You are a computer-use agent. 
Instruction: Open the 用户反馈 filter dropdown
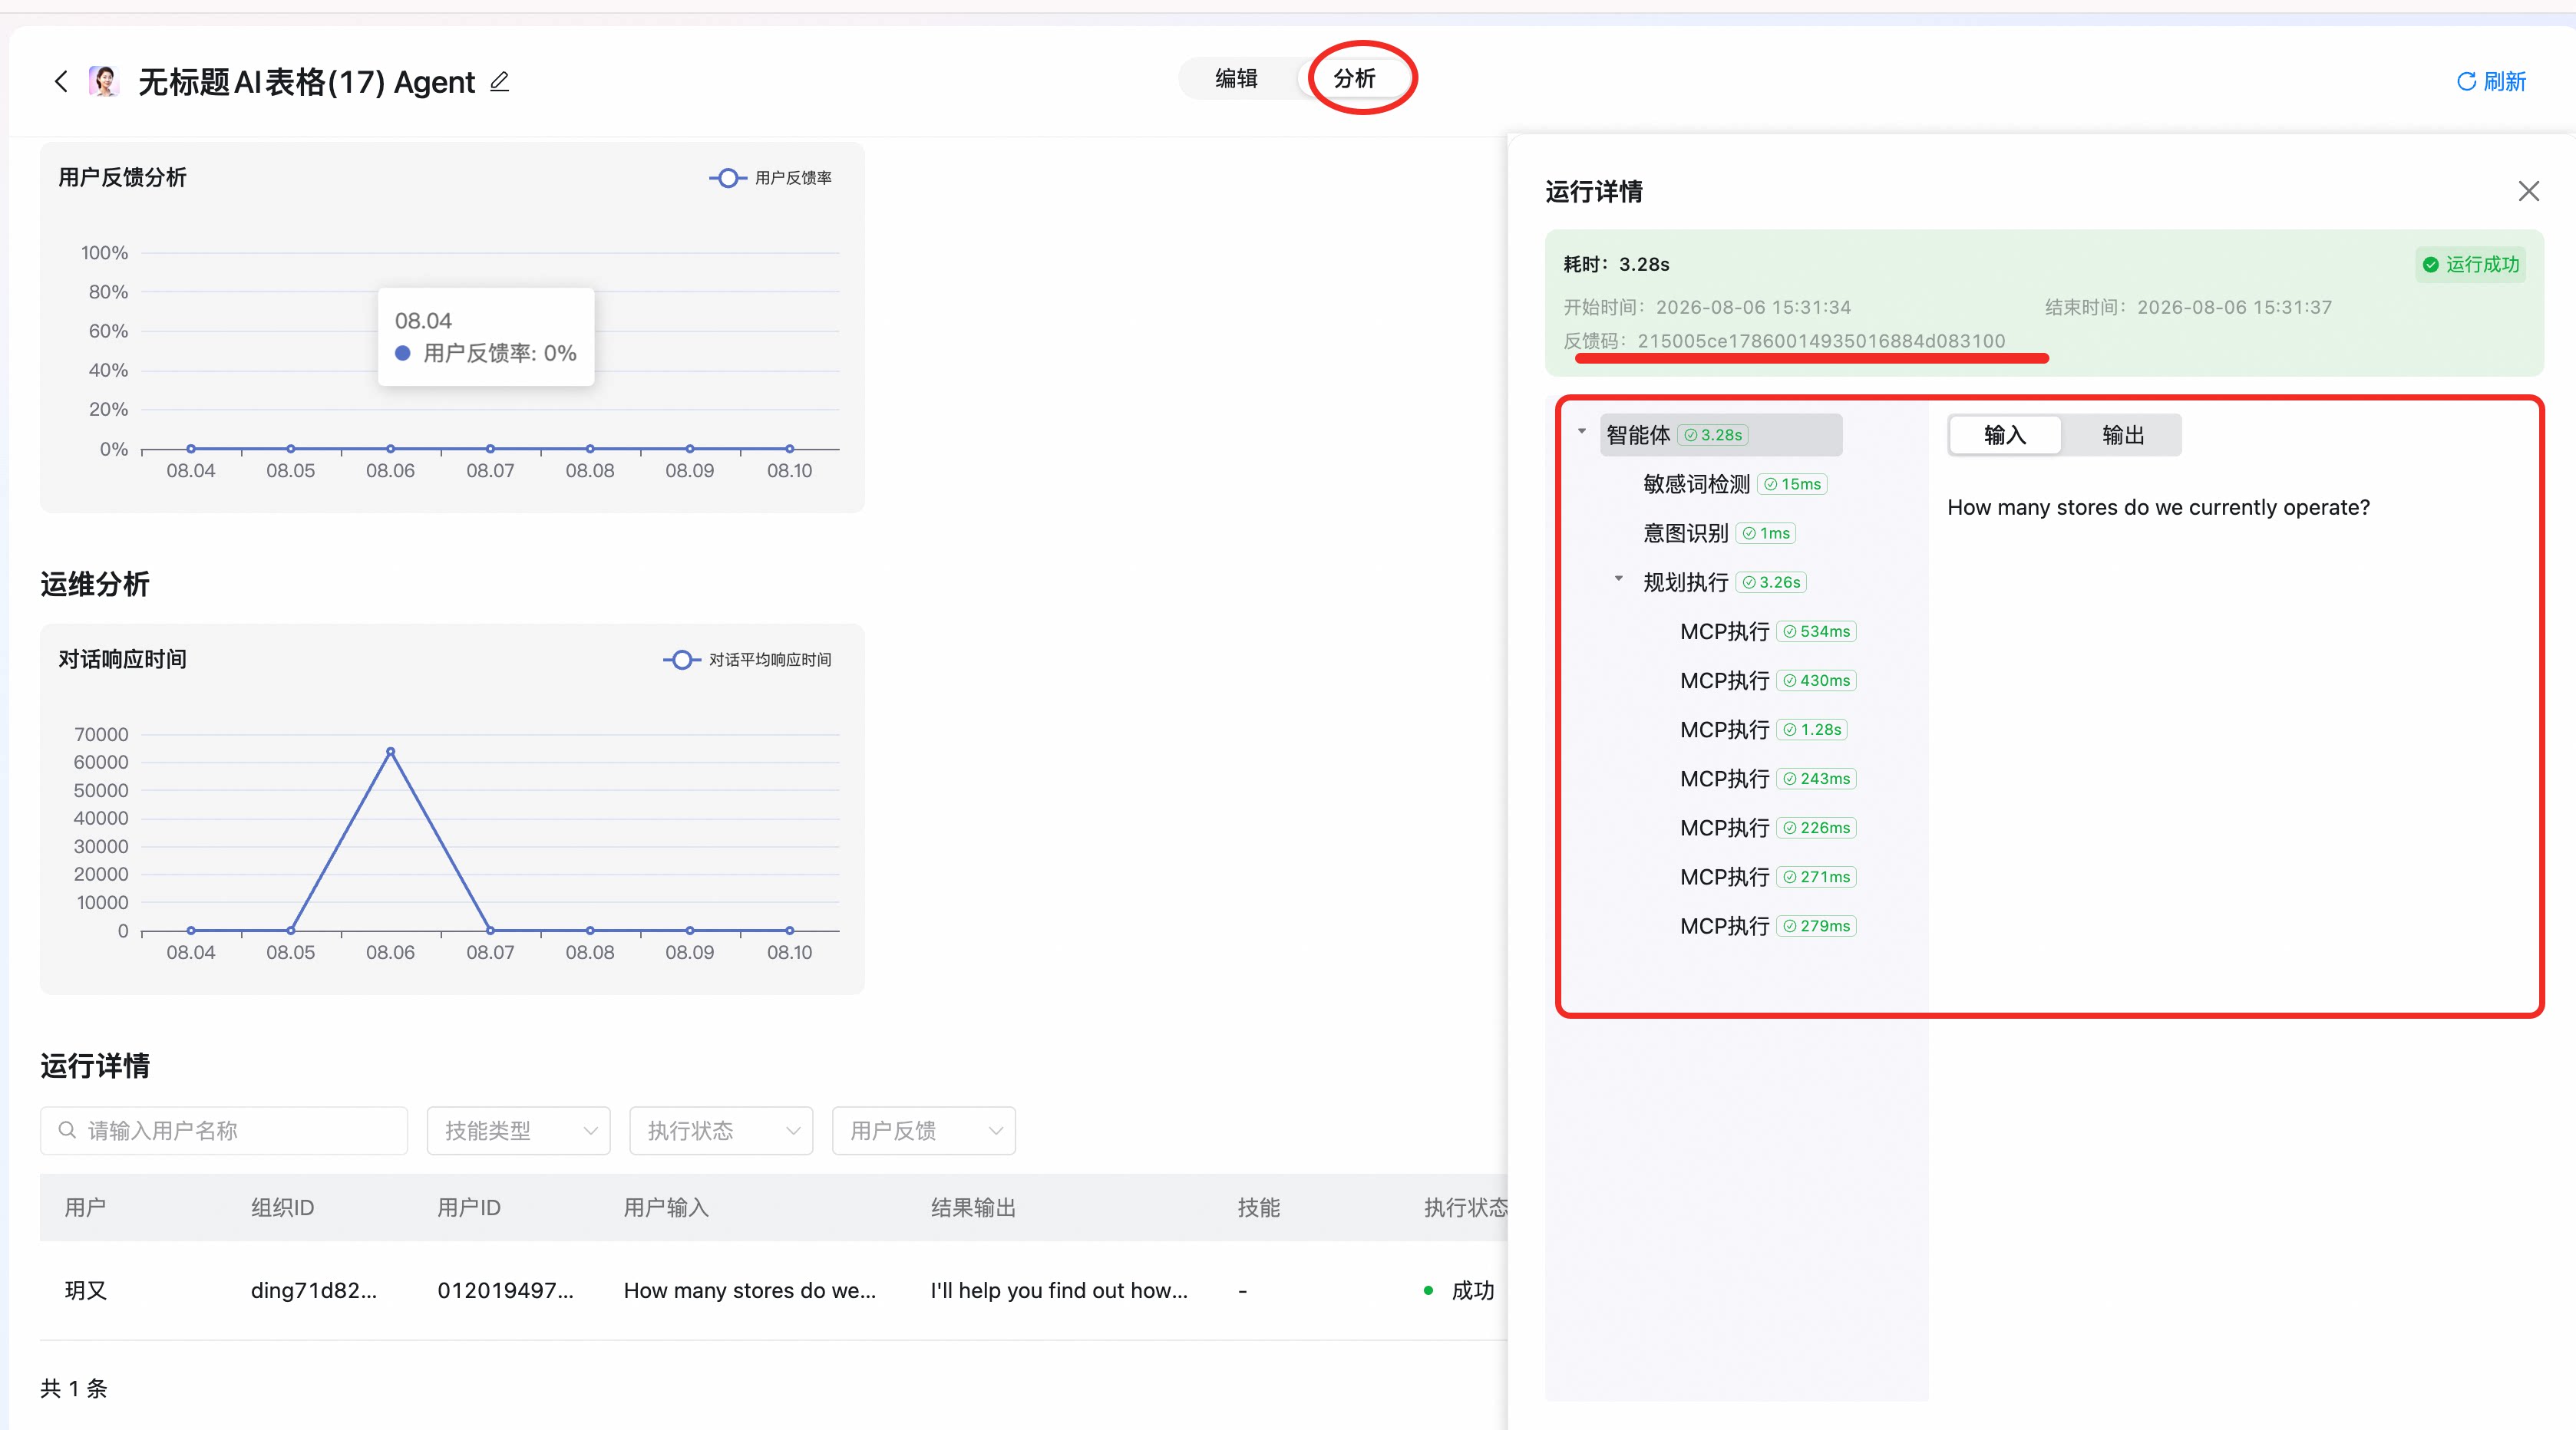coord(924,1130)
